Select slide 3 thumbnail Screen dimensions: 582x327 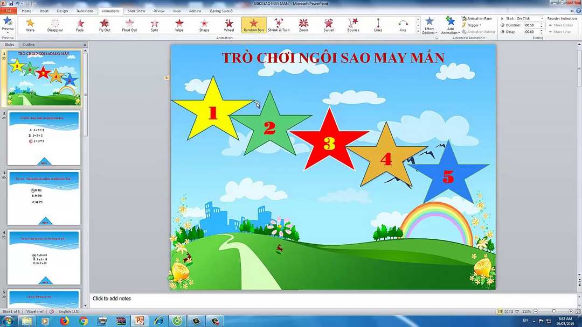(x=44, y=197)
